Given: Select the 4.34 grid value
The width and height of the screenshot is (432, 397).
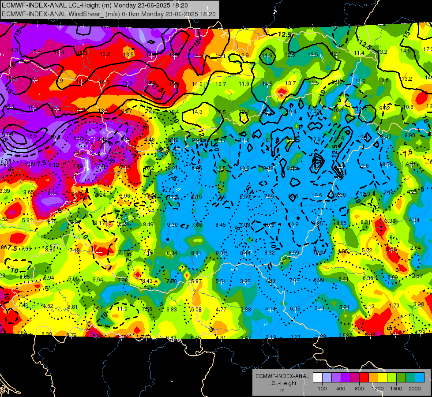Looking at the screenshot, I should [x=414, y=220].
